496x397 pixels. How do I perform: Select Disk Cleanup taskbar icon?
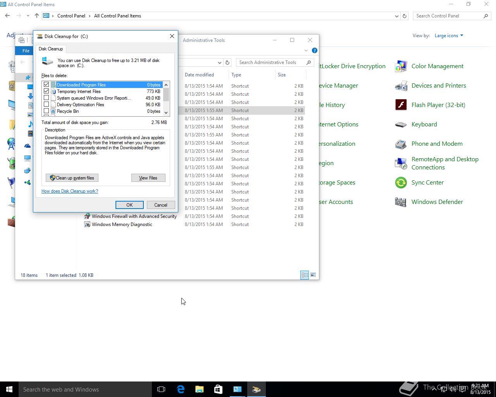[x=256, y=389]
